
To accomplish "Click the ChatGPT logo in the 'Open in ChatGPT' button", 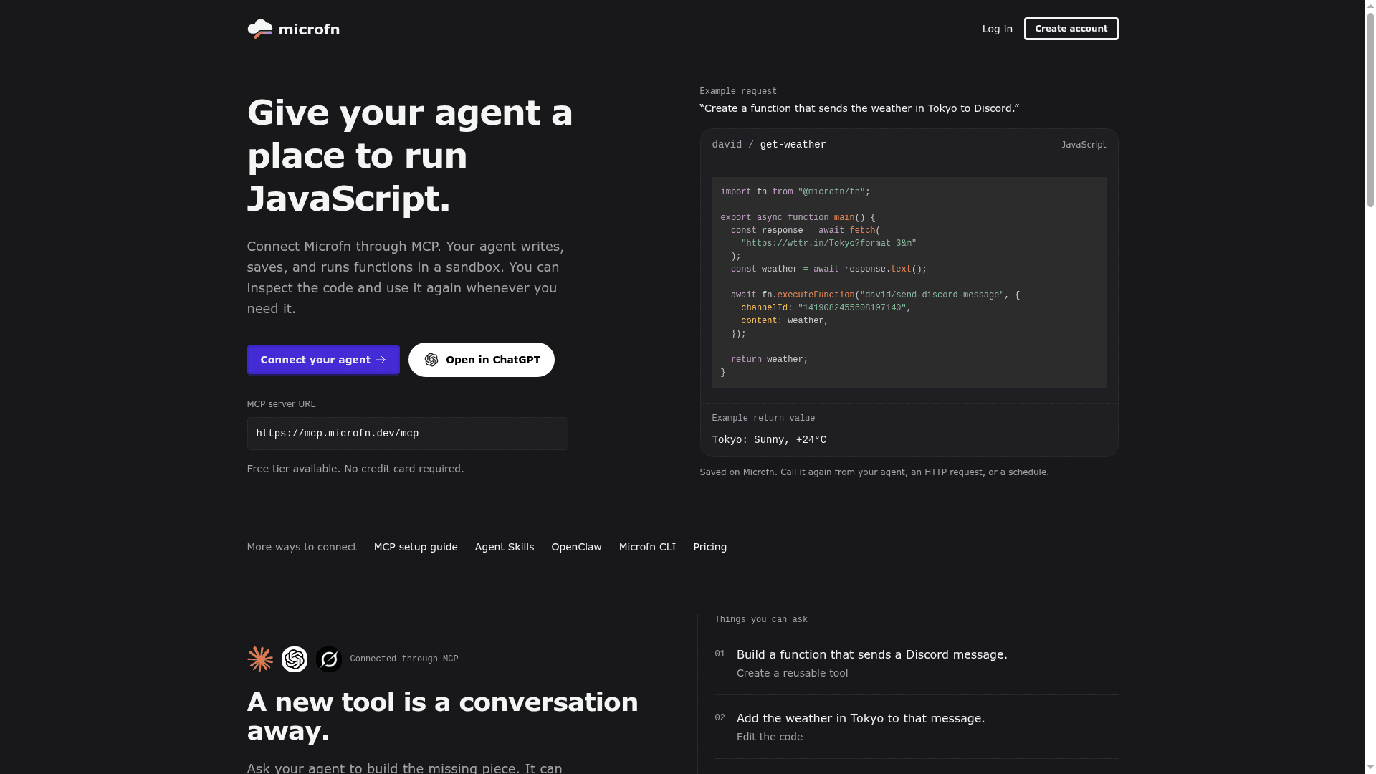I will coord(431,360).
